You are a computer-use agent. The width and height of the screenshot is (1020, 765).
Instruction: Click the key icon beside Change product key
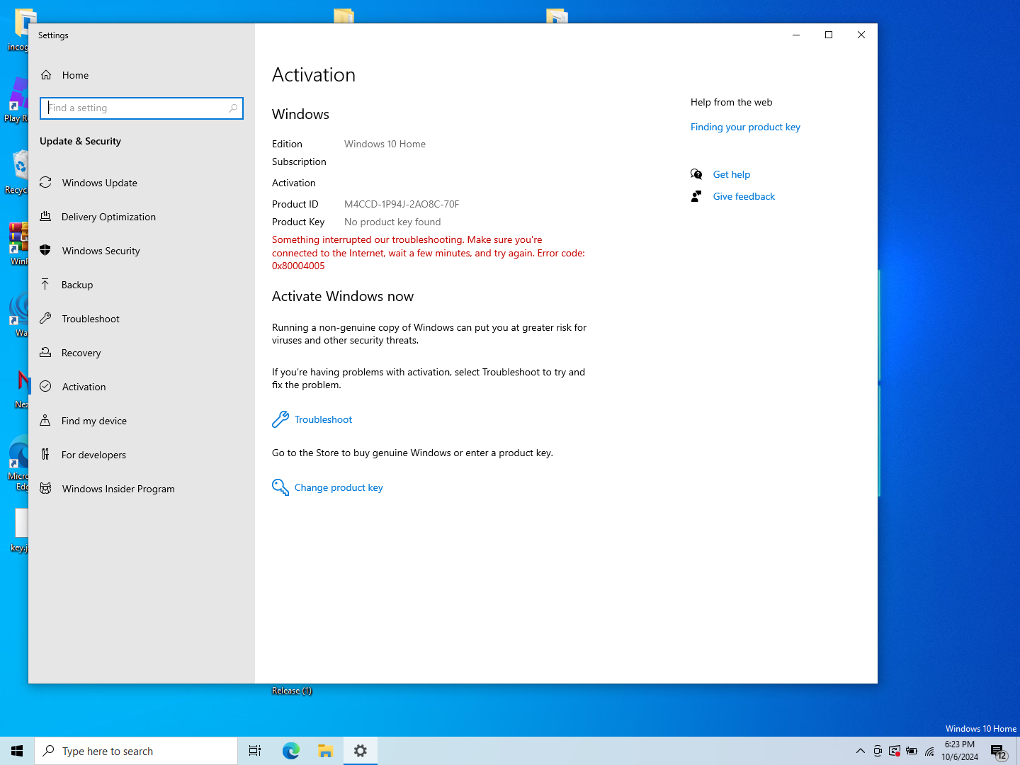pyautogui.click(x=280, y=487)
